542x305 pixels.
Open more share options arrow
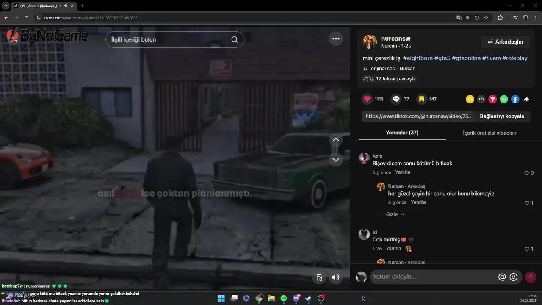[526, 99]
